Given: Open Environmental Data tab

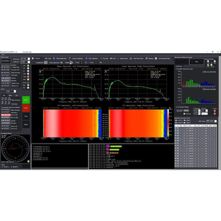Looking at the screenshot, I should (x=162, y=58).
